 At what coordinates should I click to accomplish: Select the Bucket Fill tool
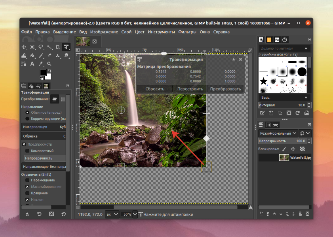tap(32, 55)
